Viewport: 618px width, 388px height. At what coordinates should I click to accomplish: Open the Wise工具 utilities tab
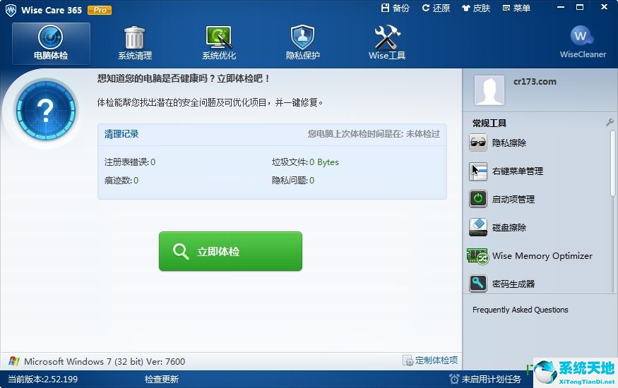pyautogui.click(x=387, y=43)
